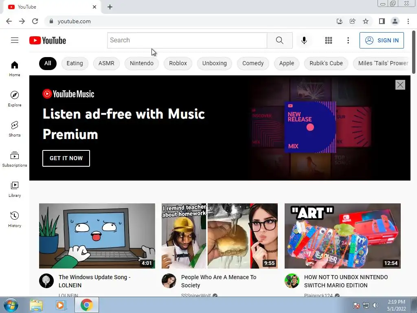Open network tray icon
417x313 pixels.
point(366,305)
